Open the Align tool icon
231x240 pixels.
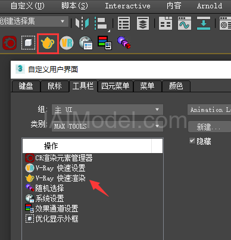pos(101,23)
